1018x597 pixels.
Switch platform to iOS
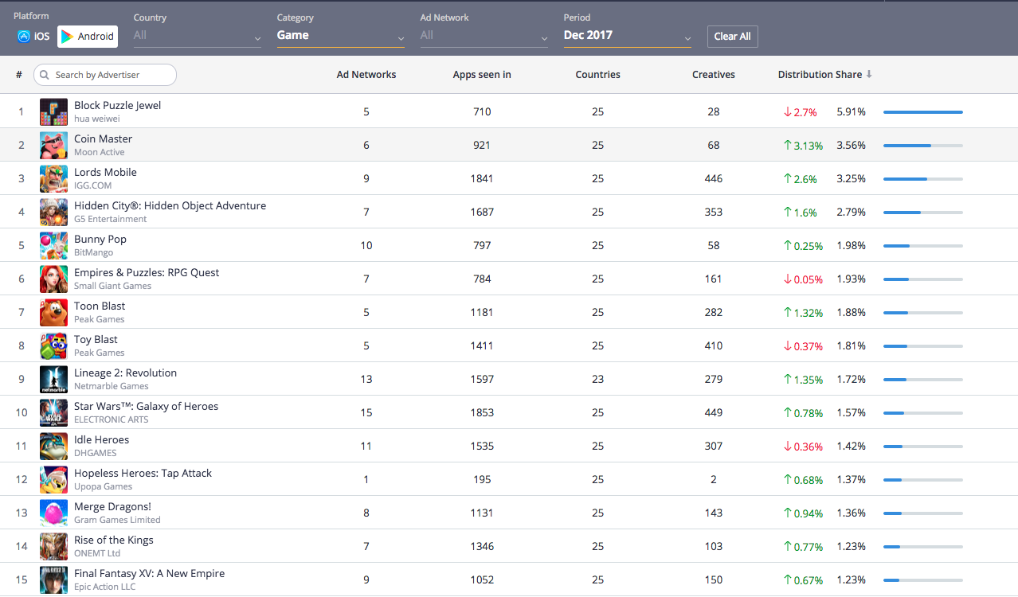click(33, 37)
